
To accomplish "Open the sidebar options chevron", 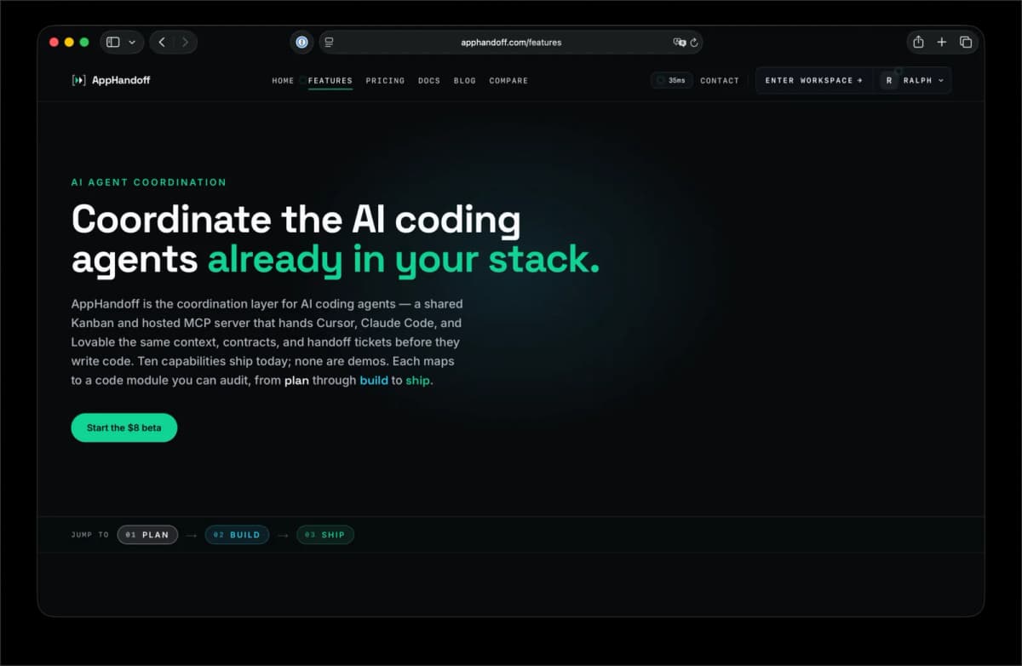I will tap(132, 42).
